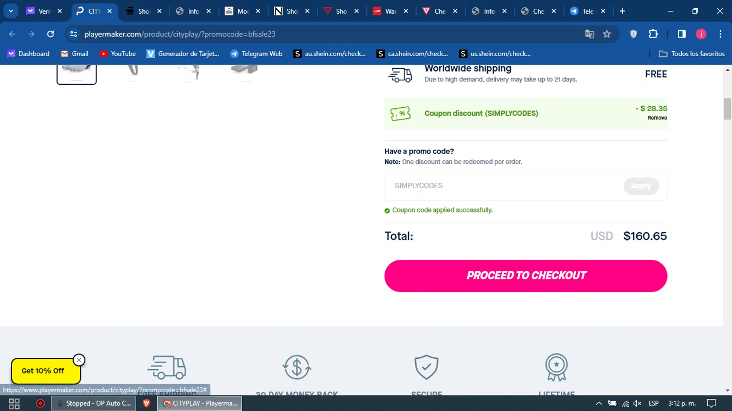Open the Windows Task View button
This screenshot has height=411, width=732.
point(14,403)
